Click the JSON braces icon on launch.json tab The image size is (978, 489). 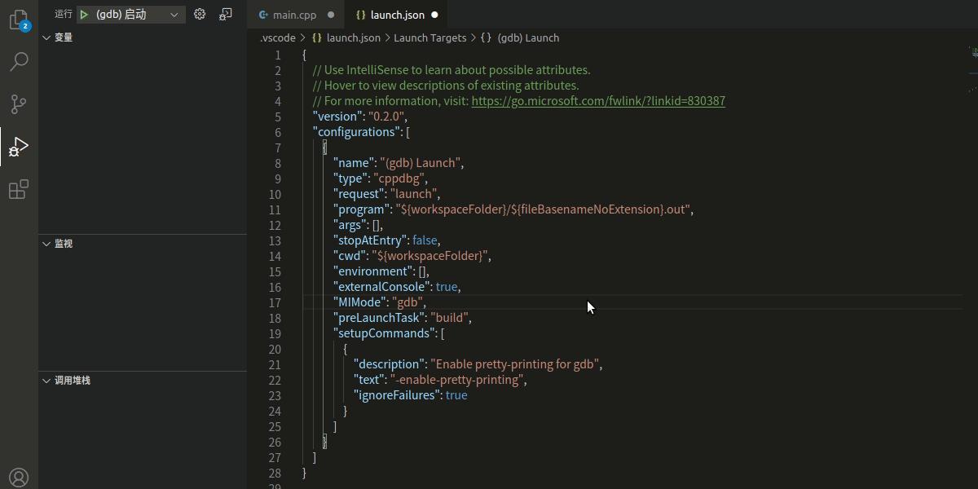click(x=361, y=14)
